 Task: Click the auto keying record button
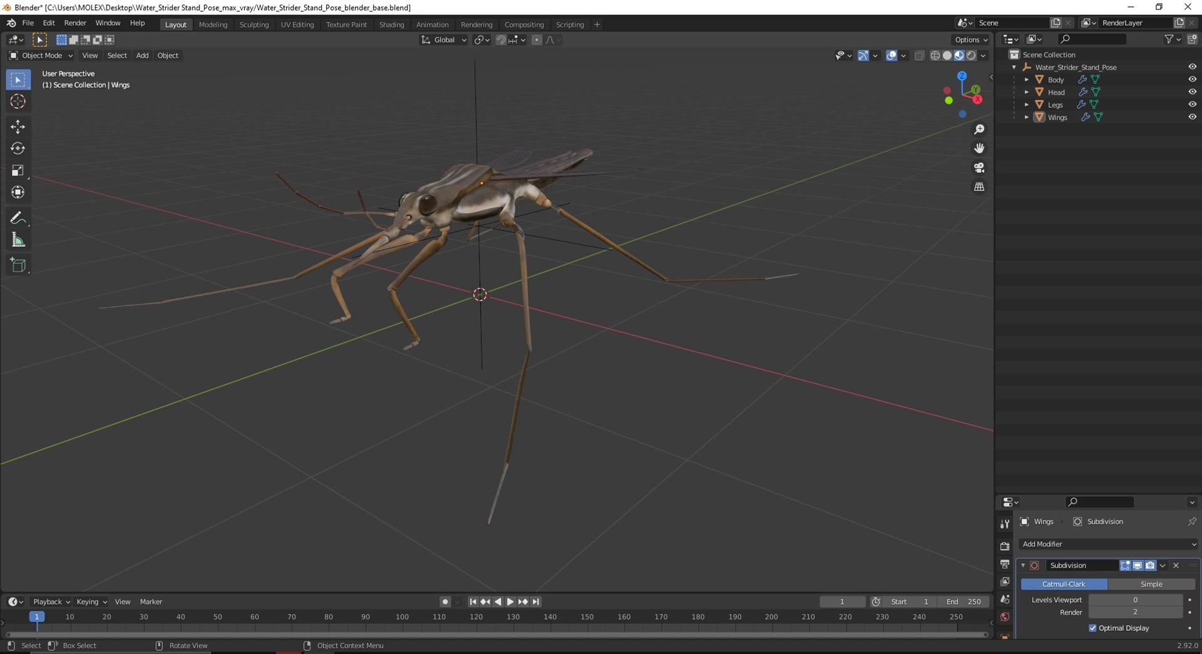pyautogui.click(x=445, y=601)
